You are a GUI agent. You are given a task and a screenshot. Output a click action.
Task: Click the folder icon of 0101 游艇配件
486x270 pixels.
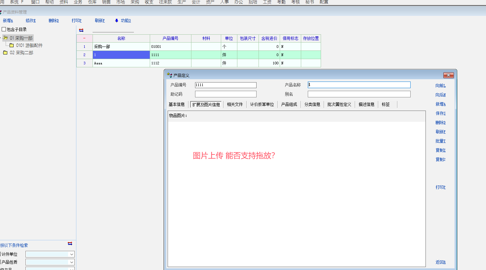pos(12,45)
